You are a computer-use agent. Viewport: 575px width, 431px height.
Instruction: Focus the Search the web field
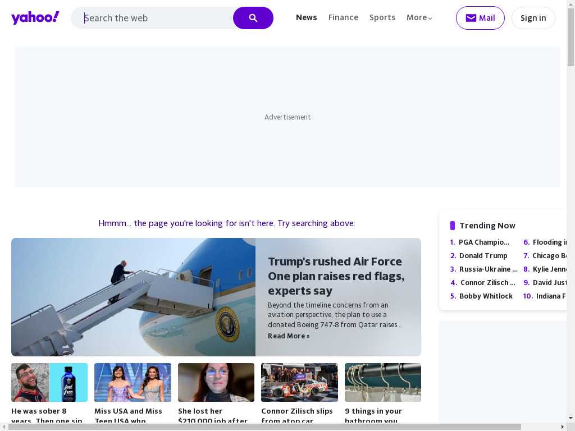157,18
